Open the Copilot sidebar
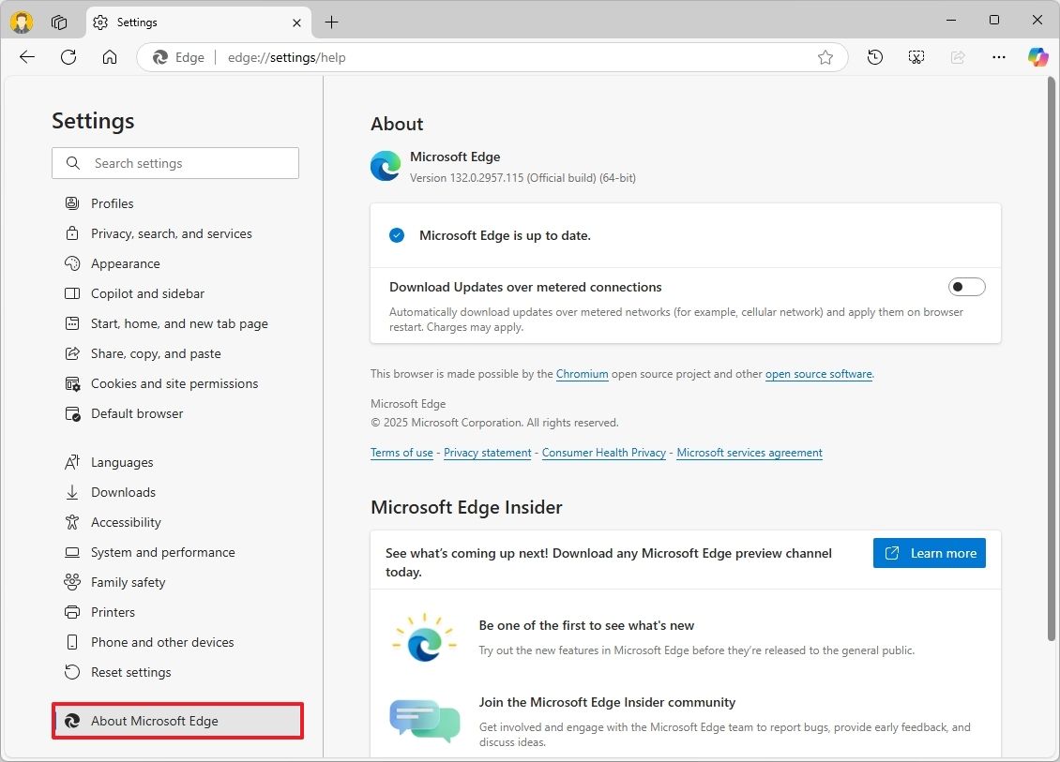This screenshot has height=762, width=1060. point(1037,57)
